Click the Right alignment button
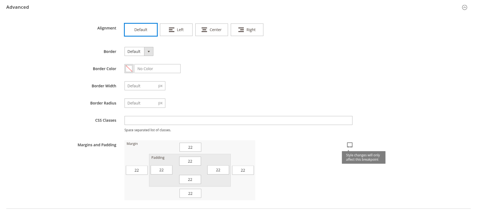477x212 pixels. [x=247, y=30]
